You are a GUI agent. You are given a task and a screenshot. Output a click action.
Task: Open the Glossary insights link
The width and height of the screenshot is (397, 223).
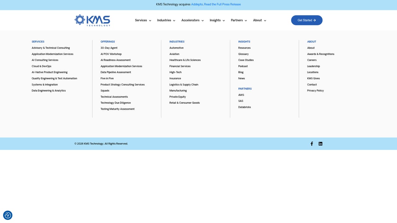[243, 54]
